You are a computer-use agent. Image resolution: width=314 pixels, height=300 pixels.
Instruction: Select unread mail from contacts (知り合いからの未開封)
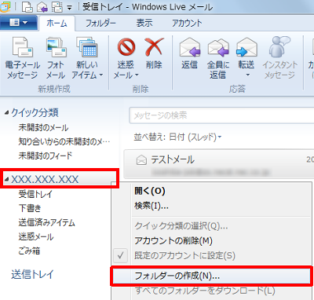[x=64, y=141]
